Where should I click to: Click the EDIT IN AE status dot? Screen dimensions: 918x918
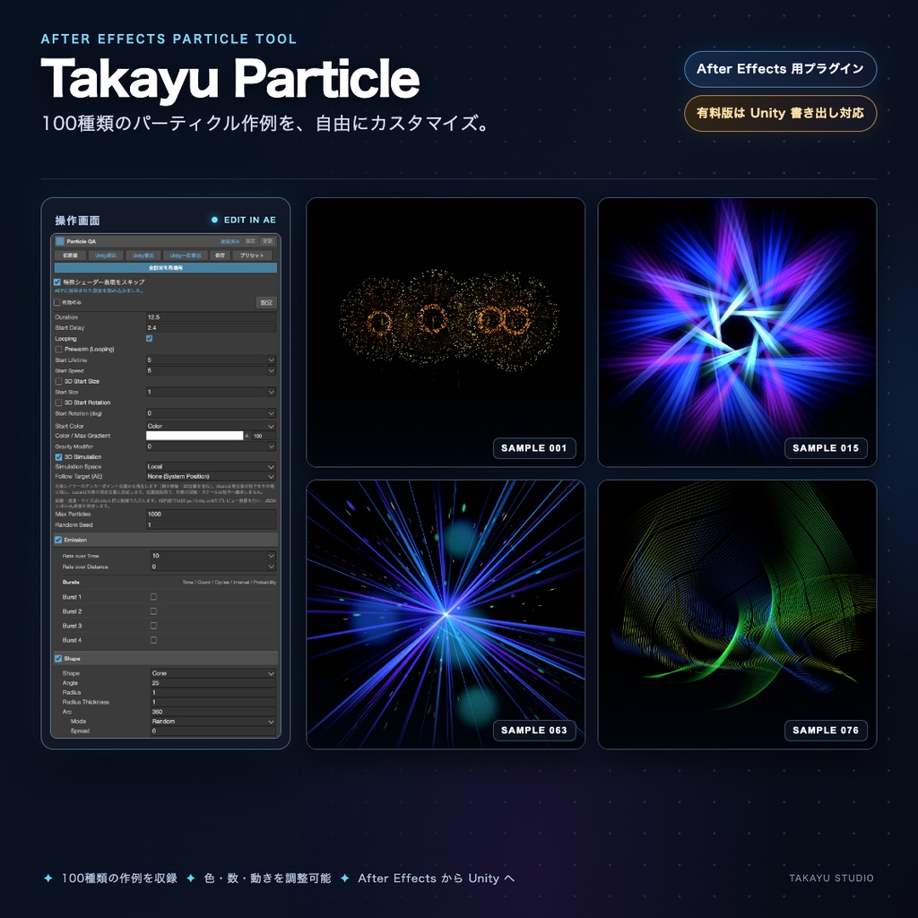214,221
